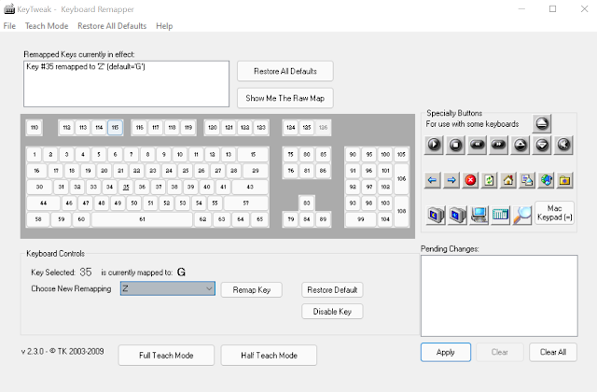Click the green arrows Refresh button
This screenshot has height=392, width=597.
coord(489,180)
